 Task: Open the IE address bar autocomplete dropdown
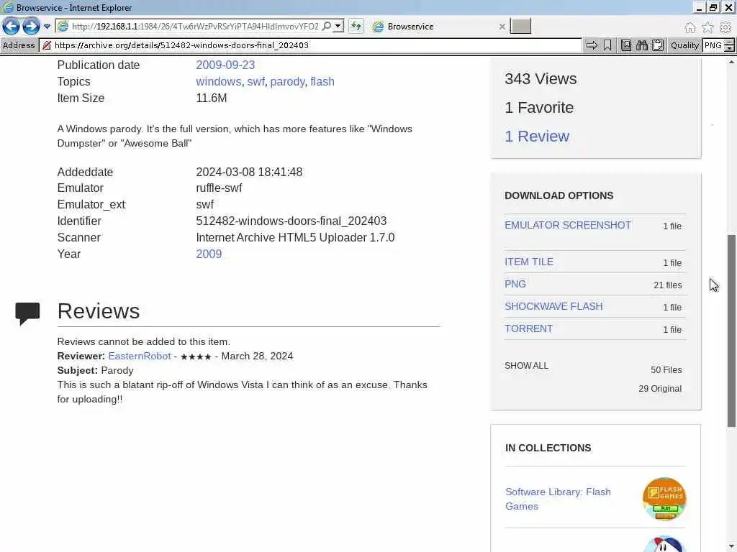pyautogui.click(x=338, y=26)
